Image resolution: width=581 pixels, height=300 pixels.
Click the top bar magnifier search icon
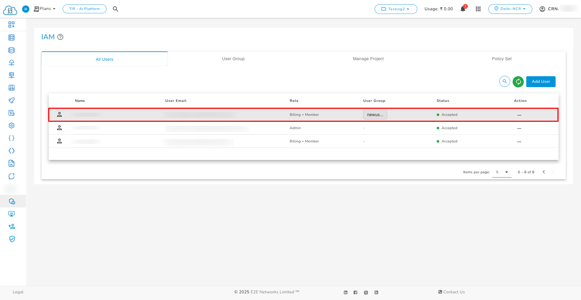[x=115, y=9]
